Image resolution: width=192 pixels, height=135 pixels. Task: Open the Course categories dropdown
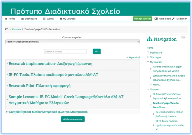[x=73, y=42]
